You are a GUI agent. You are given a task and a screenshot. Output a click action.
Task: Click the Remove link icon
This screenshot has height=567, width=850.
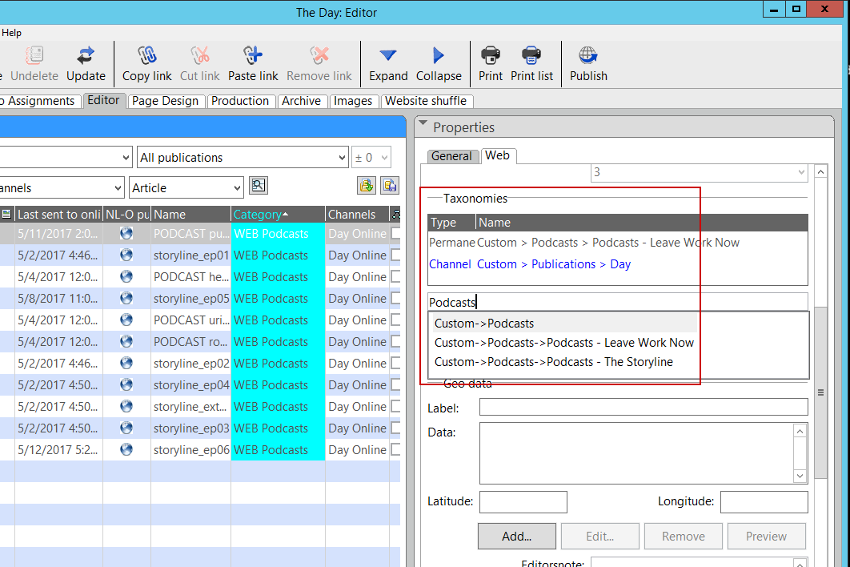pyautogui.click(x=319, y=55)
